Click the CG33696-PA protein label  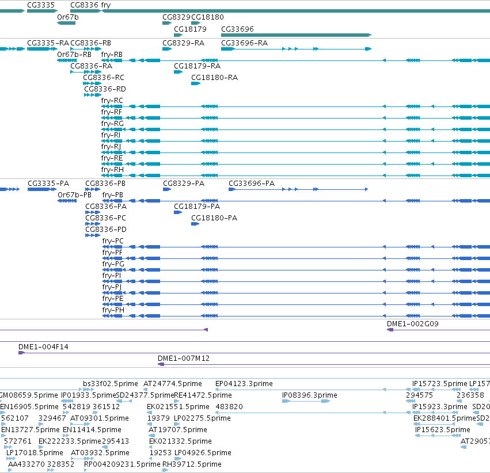click(252, 184)
